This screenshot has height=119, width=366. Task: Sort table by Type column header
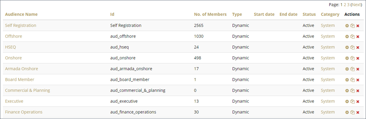point(237,14)
